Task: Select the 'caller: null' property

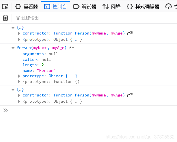Action: pyautogui.click(x=37, y=59)
